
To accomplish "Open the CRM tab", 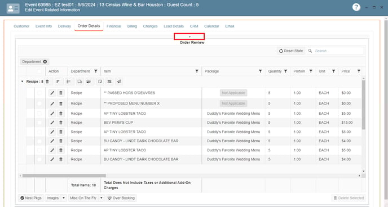I will [x=194, y=26].
